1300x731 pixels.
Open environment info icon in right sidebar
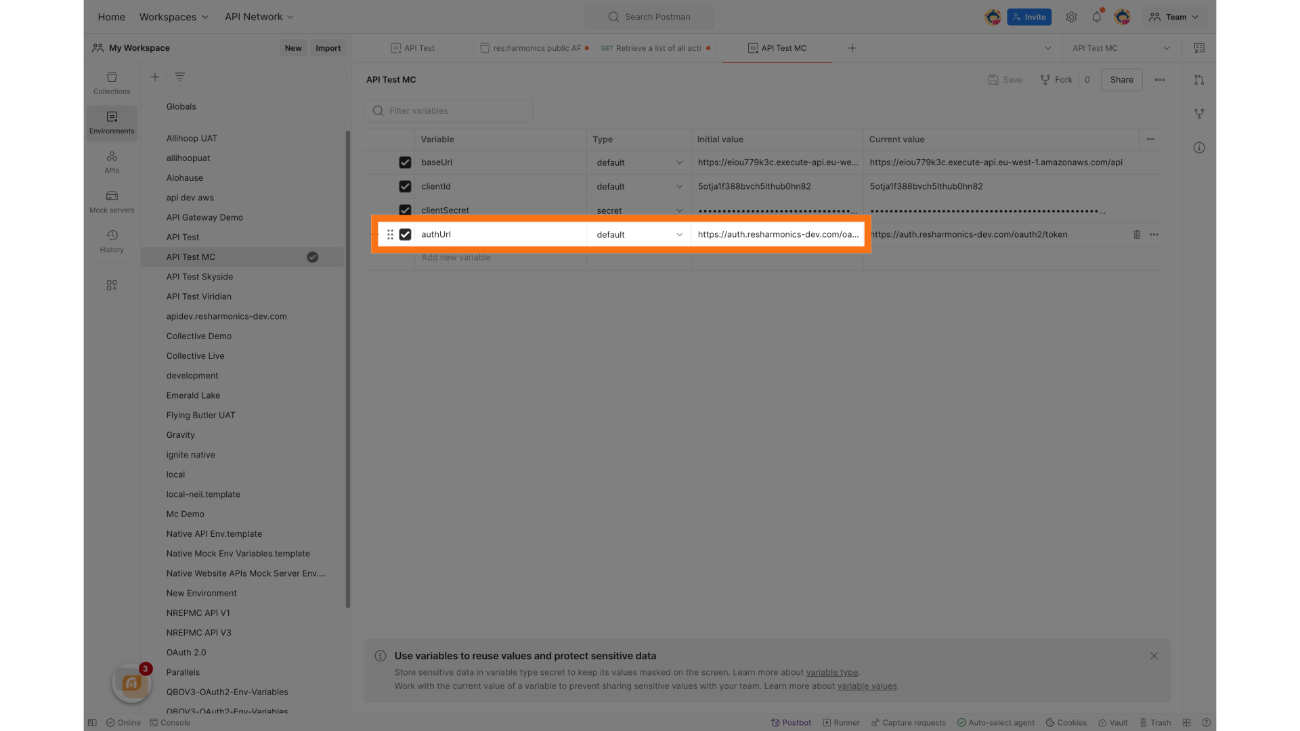coord(1199,148)
